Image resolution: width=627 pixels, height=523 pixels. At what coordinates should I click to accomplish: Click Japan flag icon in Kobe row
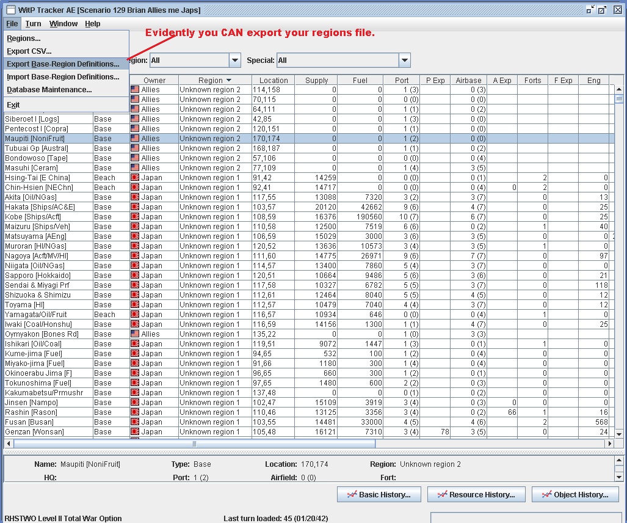(x=135, y=216)
